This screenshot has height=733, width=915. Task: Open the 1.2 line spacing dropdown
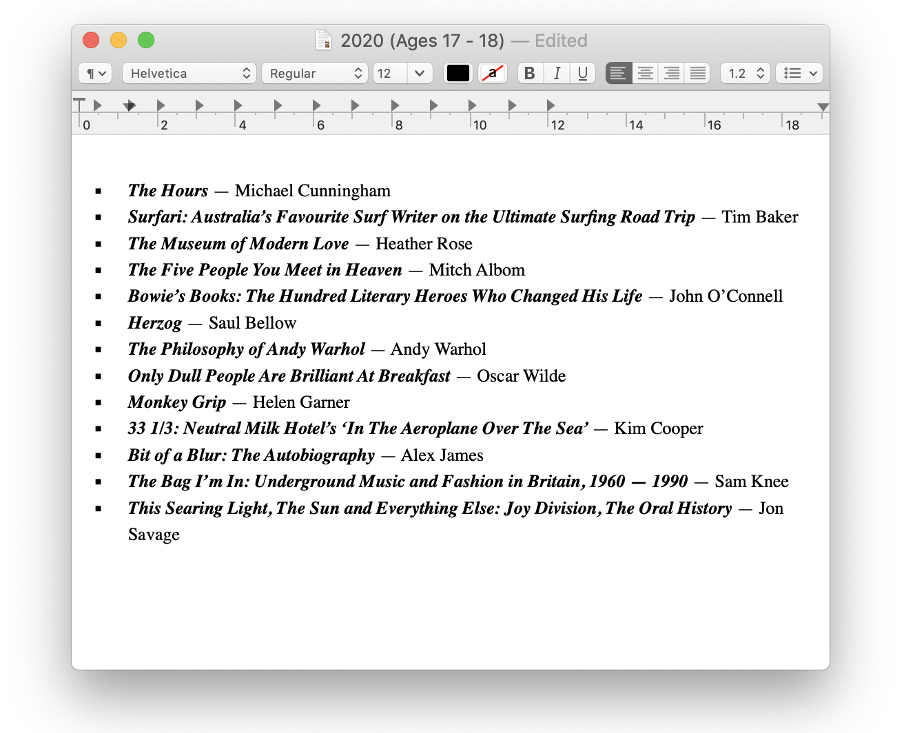746,73
